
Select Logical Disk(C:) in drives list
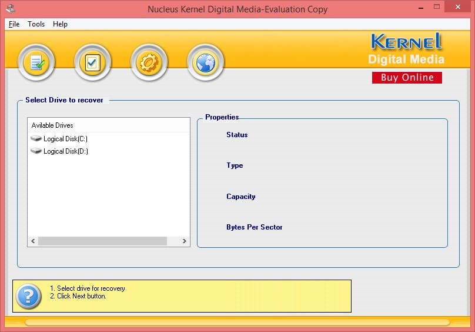click(65, 139)
